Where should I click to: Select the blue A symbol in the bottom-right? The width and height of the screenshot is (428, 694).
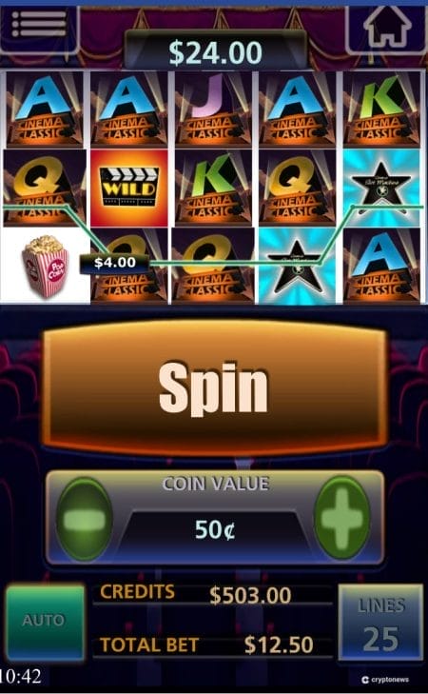point(381,267)
